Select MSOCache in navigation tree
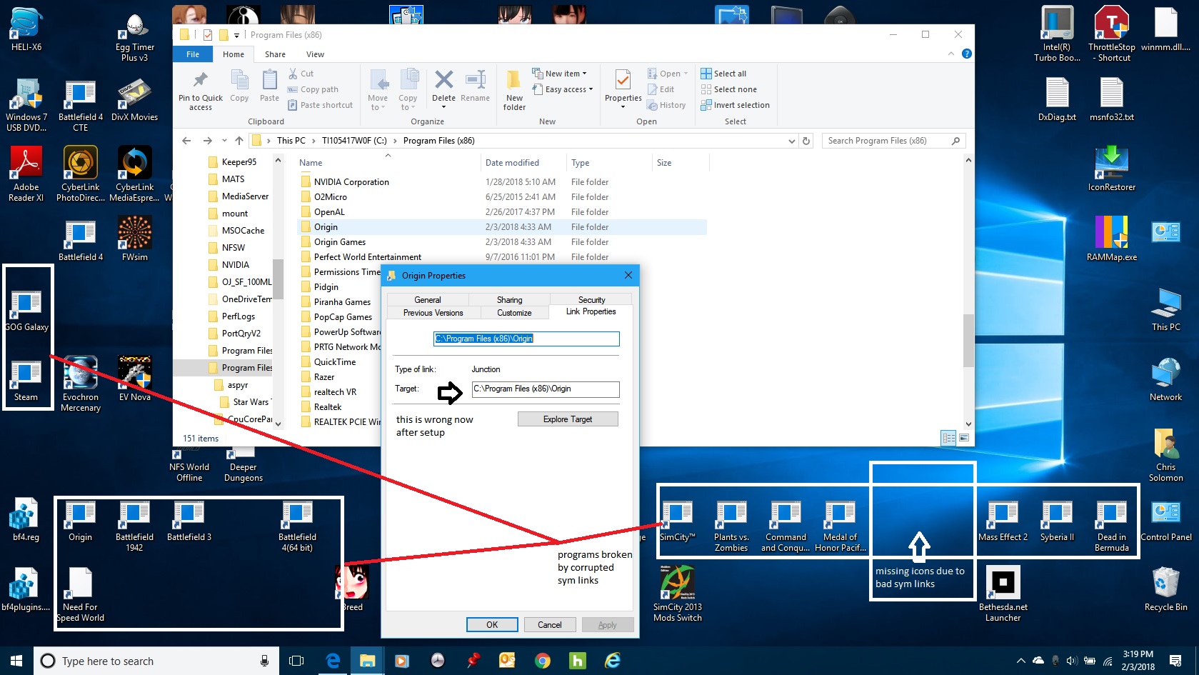 pyautogui.click(x=243, y=231)
